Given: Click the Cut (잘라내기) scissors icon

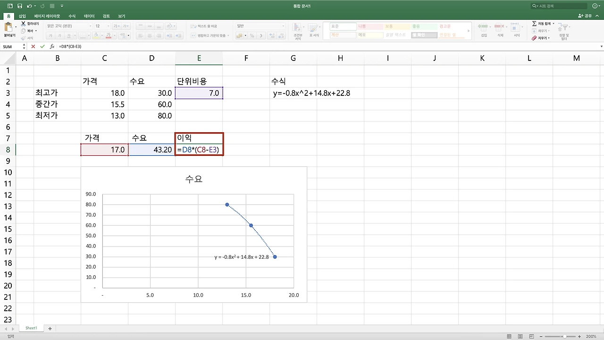Looking at the screenshot, I should pyautogui.click(x=23, y=24).
